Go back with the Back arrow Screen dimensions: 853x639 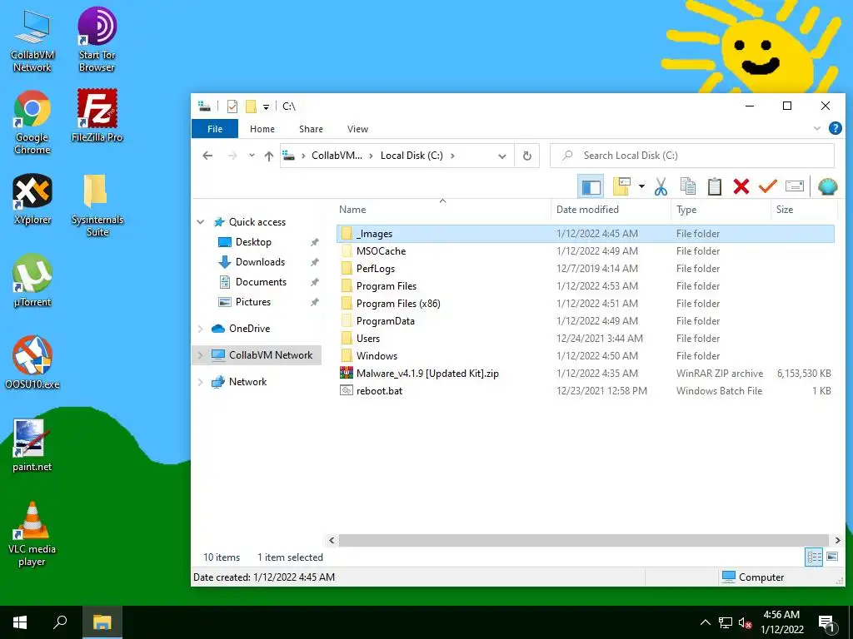pos(207,156)
